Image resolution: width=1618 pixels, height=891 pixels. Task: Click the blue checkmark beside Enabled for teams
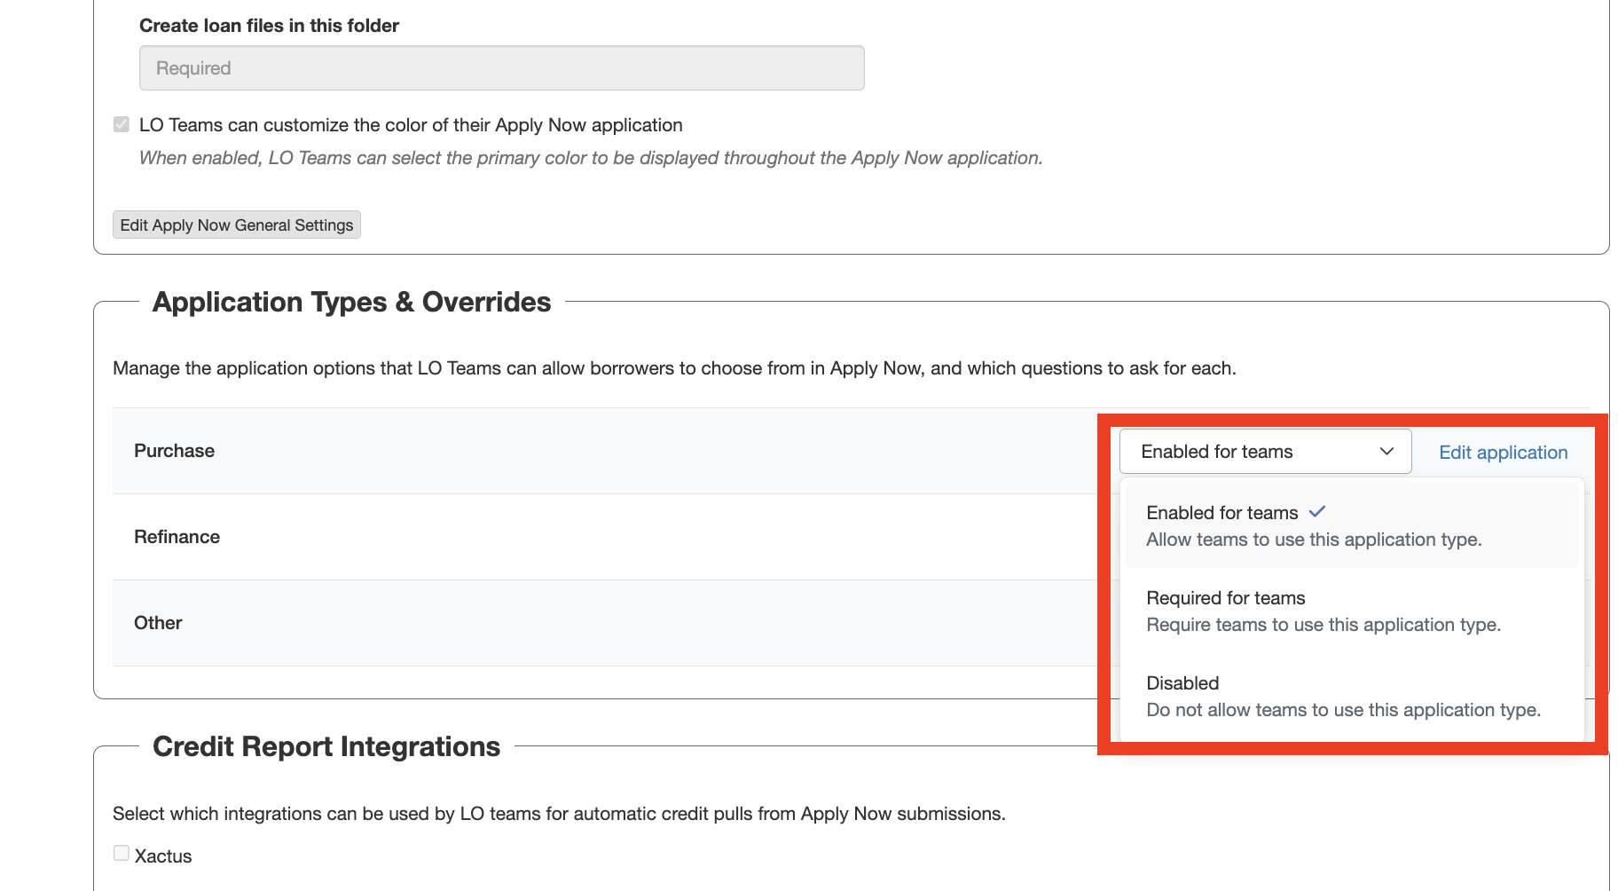coord(1317,512)
